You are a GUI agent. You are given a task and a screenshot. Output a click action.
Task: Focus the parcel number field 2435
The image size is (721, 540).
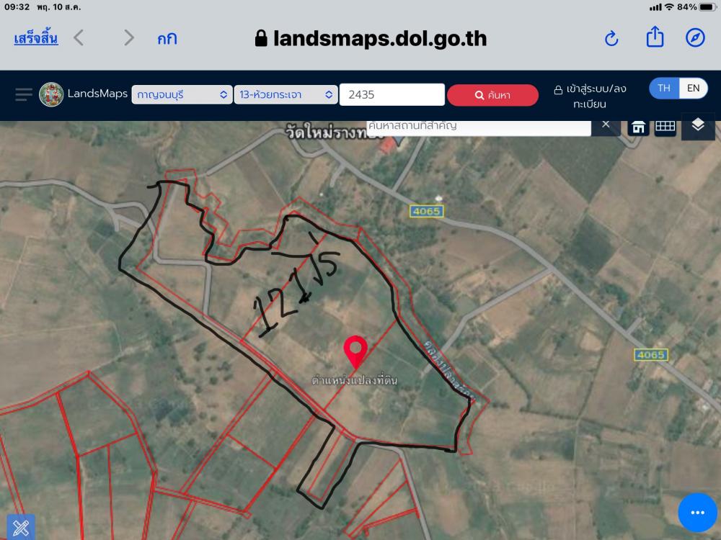pyautogui.click(x=392, y=94)
